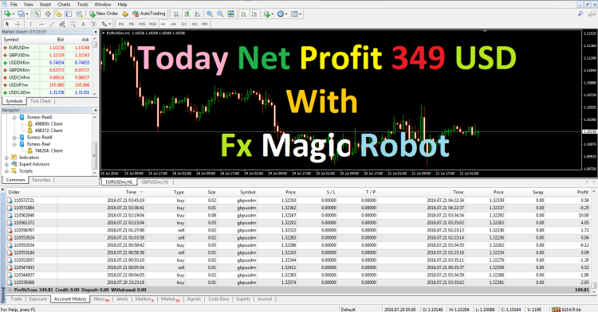Open the Charts menu
Screen dimensions: 598x312
pyautogui.click(x=64, y=4)
